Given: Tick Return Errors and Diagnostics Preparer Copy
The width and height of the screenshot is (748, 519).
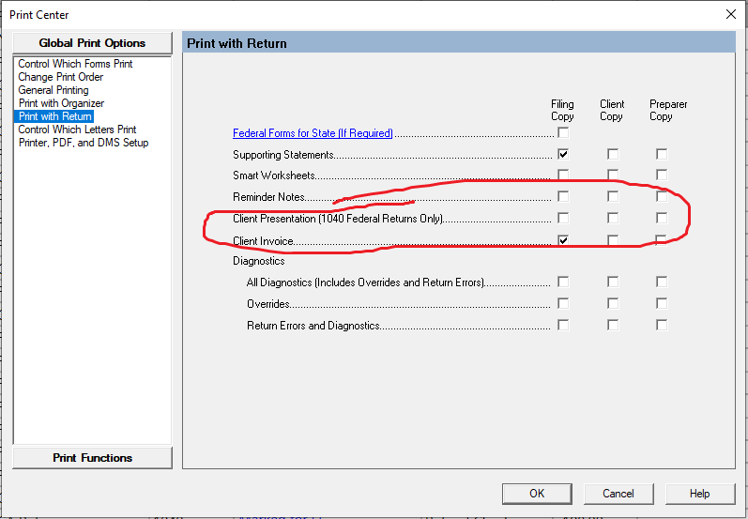Looking at the screenshot, I should [662, 325].
